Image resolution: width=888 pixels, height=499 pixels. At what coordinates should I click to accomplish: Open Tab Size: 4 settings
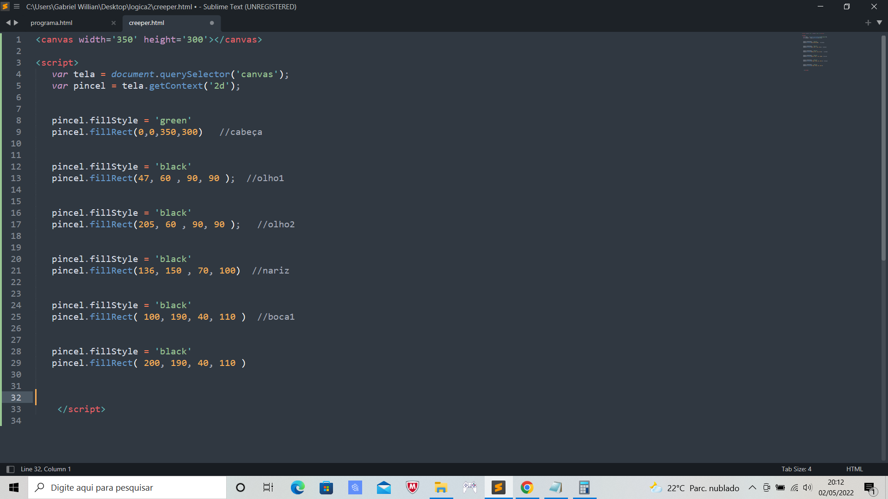coord(796,469)
